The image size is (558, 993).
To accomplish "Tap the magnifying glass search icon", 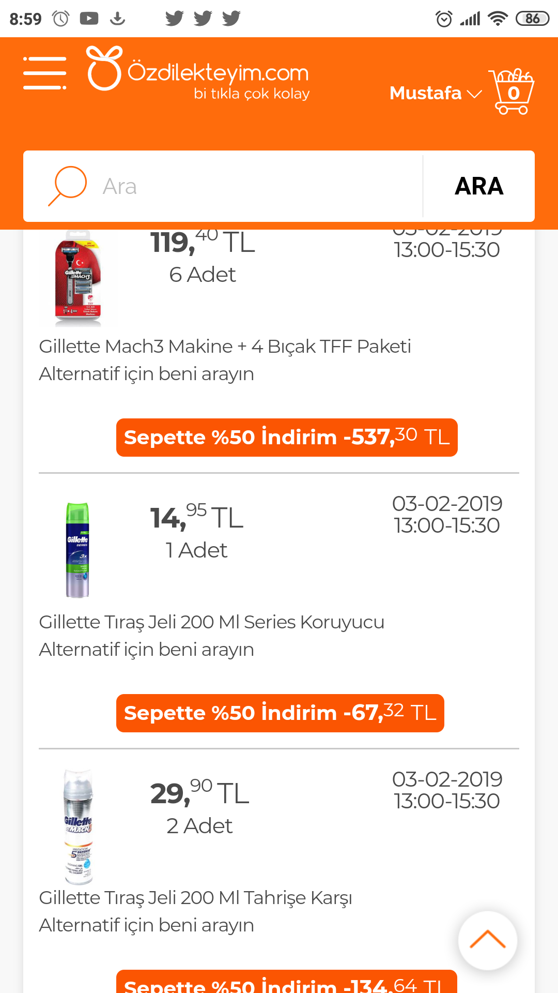I will 68,186.
